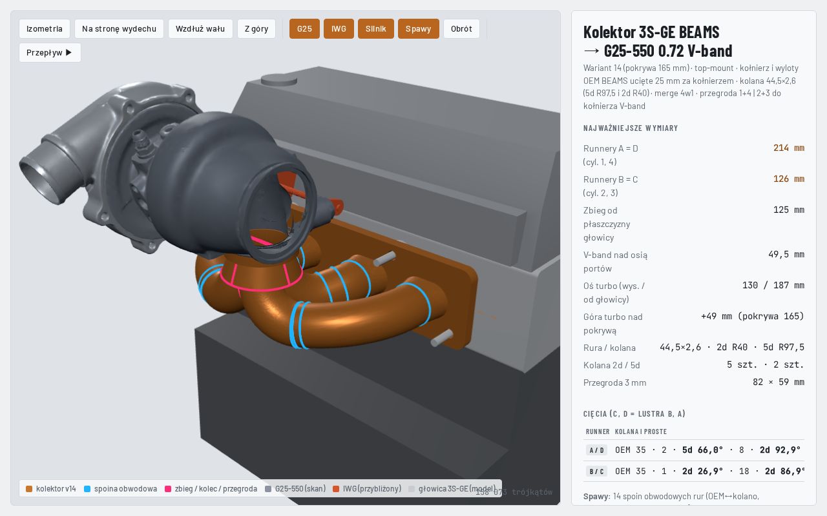Click the Rura / kolana label
Screen dimensions: 827x516
609,348
